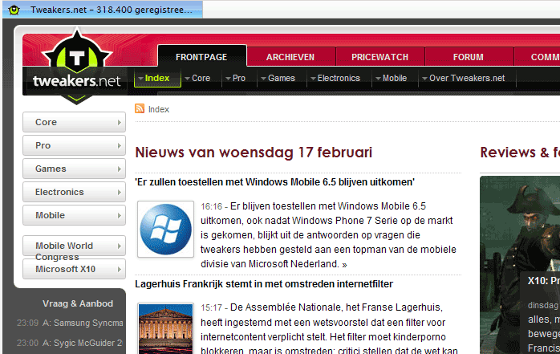The image size is (560, 354).
Task: Select the Tweakers.net browser tab
Action: click(x=103, y=10)
